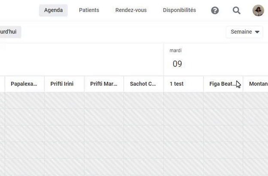268x176 pixels.
Task: Click the Figa Beat... column header
Action: (222, 84)
